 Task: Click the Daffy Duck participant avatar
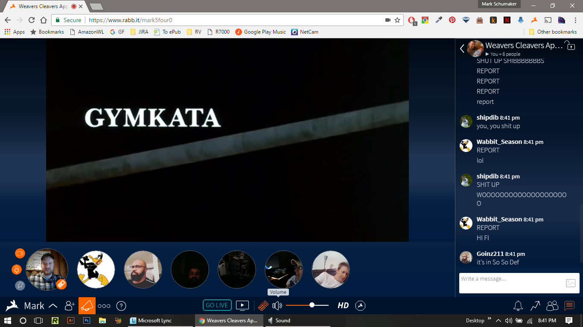pyautogui.click(x=96, y=270)
